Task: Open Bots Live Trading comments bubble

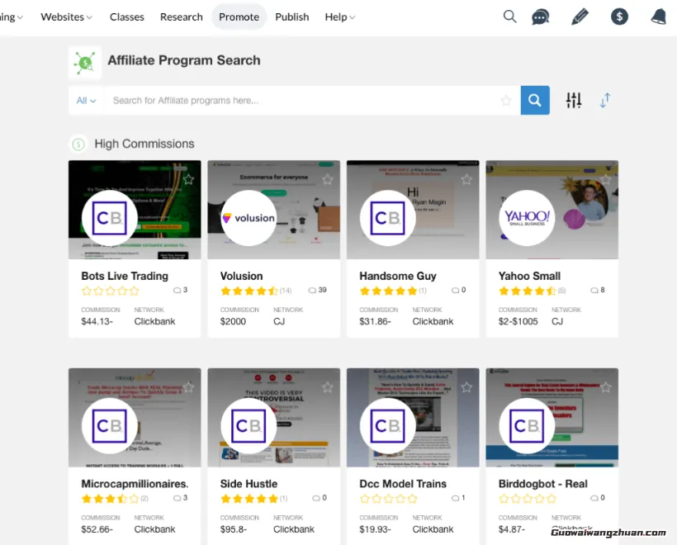Action: pos(181,290)
